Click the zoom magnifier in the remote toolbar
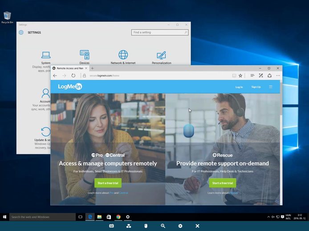Image resolution: width=309 pixels, height=231 pixels. [x=163, y=226]
